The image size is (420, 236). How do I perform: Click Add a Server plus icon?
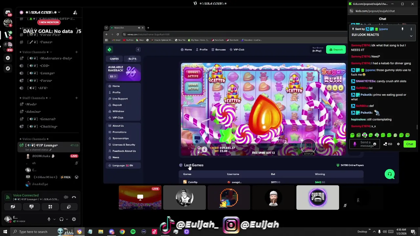[8, 58]
